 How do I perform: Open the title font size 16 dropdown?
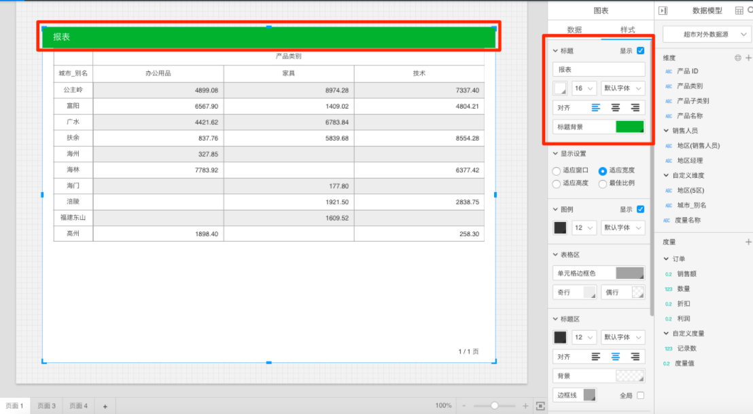[x=584, y=88]
